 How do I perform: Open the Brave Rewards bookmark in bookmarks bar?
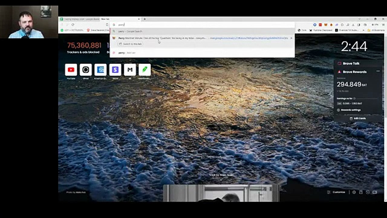98,30
